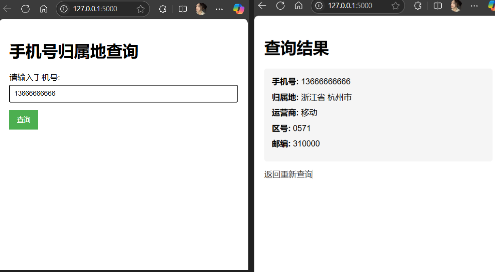Click the 返回重新查询 link
The width and height of the screenshot is (495, 272).
point(288,174)
